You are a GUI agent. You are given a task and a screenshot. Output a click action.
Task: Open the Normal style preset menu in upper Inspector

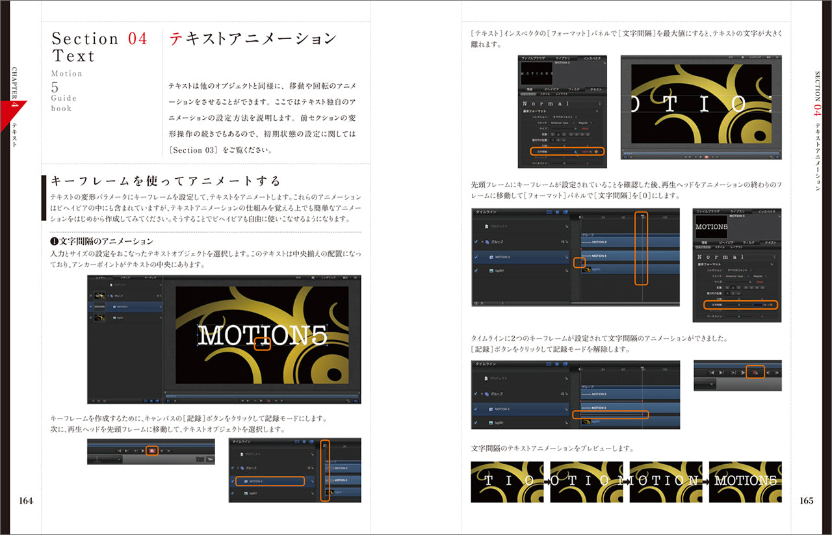(562, 103)
